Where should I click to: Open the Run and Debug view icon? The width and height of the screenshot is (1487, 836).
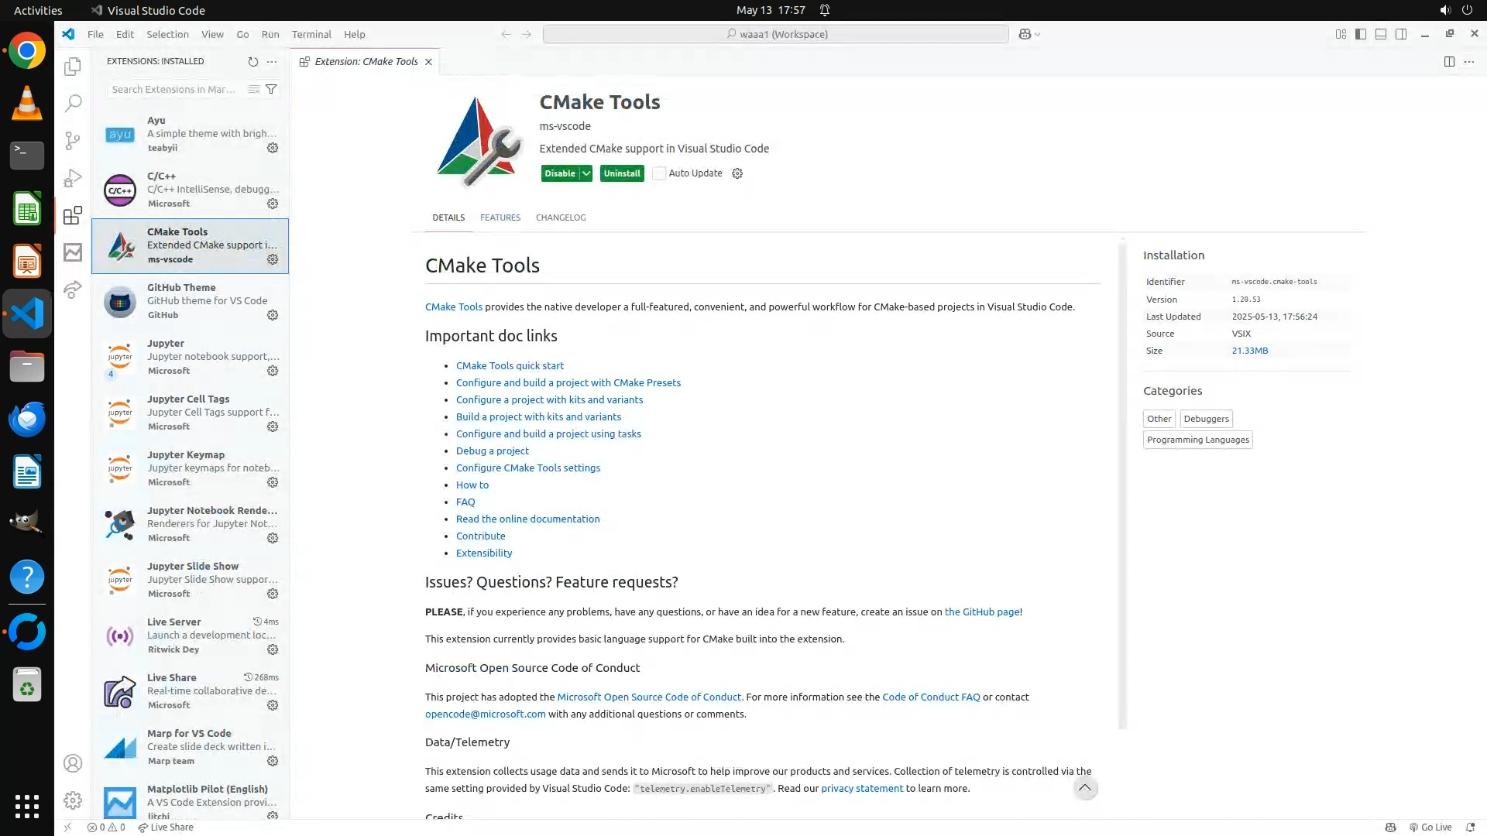[73, 178]
